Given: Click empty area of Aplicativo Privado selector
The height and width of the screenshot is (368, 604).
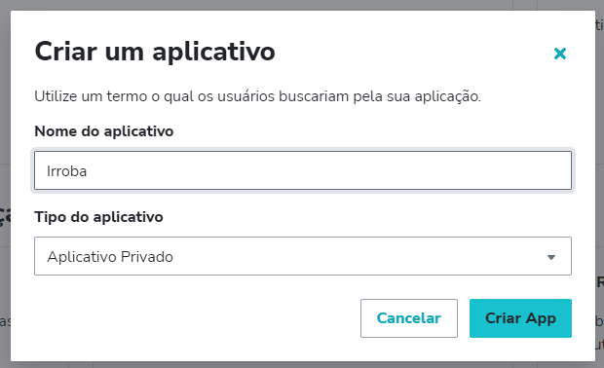Looking at the screenshot, I should click(347, 256).
